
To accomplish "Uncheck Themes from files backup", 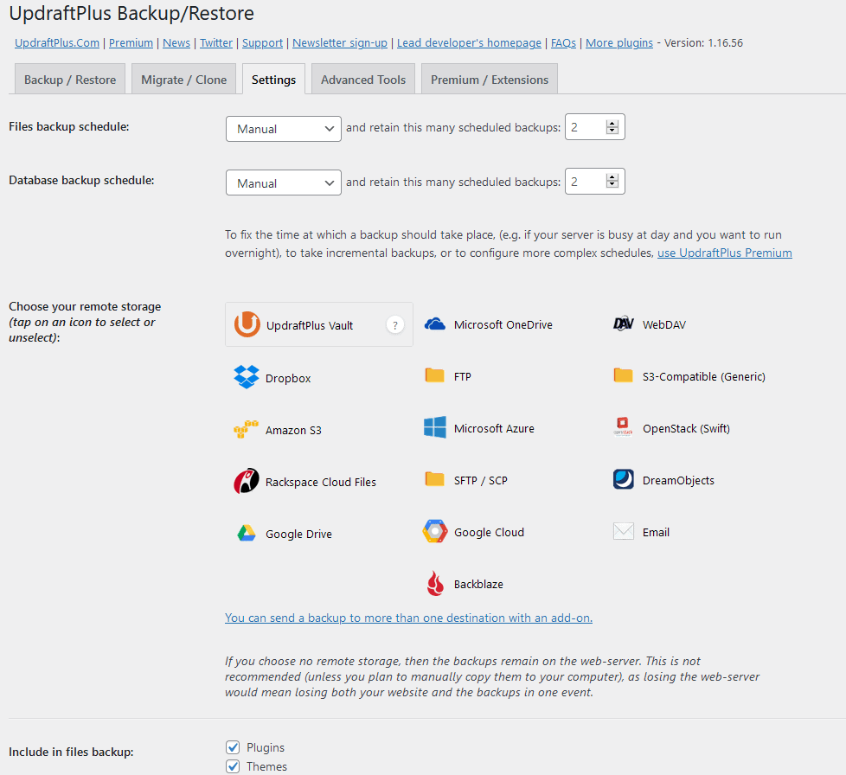I will [233, 765].
